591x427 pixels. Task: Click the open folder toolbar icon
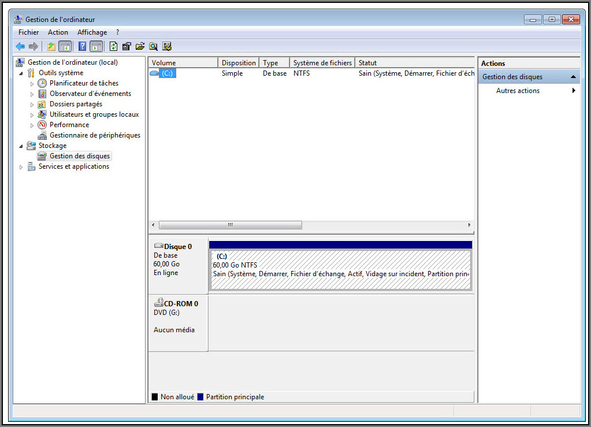(x=140, y=47)
